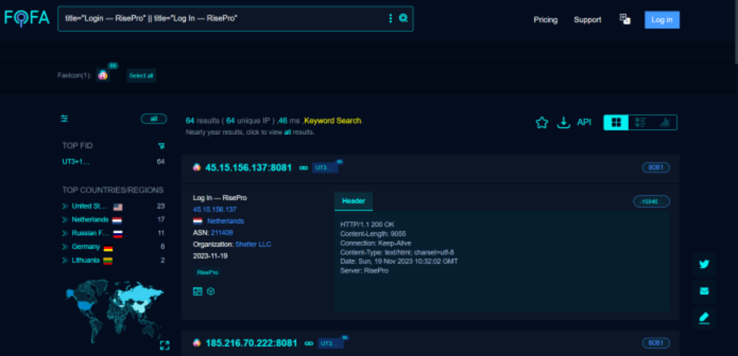Switch to list view layout
The image size is (738, 356).
(640, 122)
